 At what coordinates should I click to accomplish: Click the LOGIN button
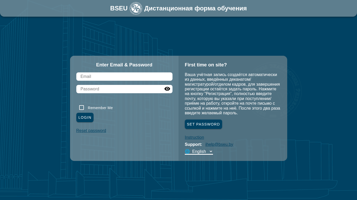click(85, 117)
